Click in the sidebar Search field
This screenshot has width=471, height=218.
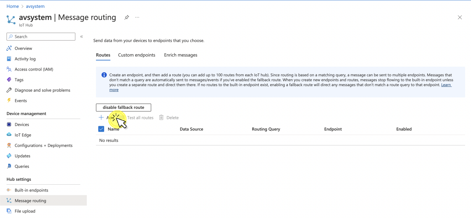(x=41, y=37)
